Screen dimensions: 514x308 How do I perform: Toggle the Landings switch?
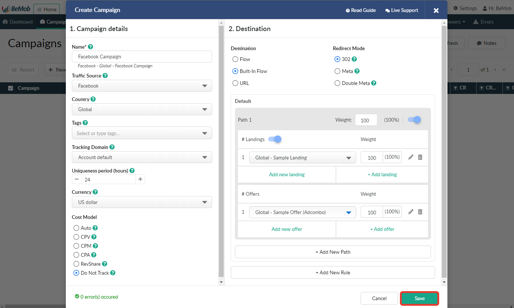click(x=275, y=139)
